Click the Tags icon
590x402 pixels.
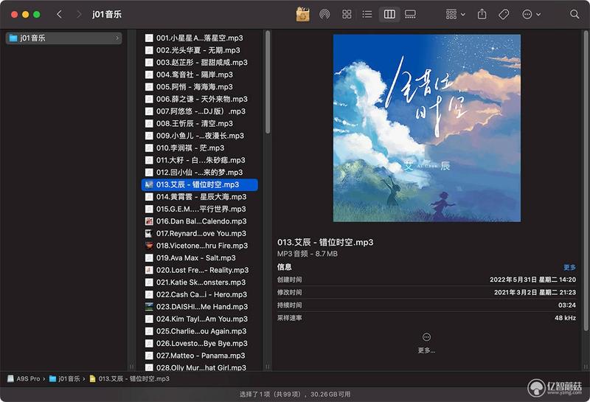coord(504,14)
